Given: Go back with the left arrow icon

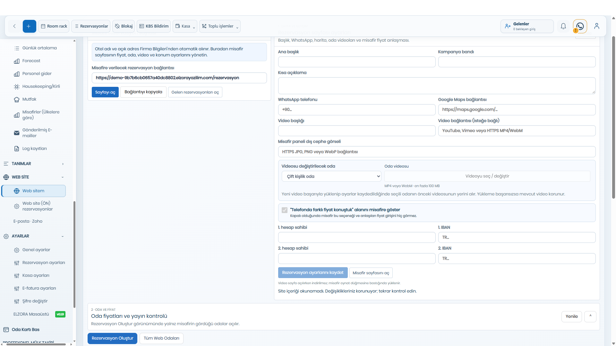Looking at the screenshot, I should click(14, 26).
